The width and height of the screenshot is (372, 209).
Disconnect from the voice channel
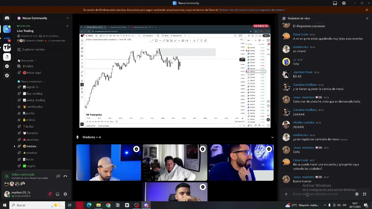[x=65, y=176]
